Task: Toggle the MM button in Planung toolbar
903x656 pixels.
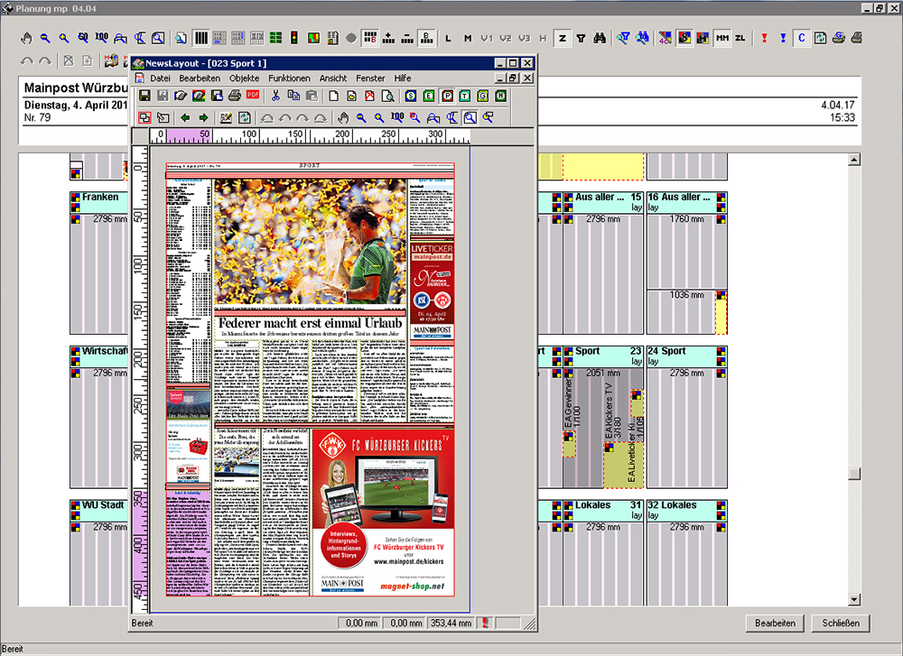Action: (x=722, y=38)
